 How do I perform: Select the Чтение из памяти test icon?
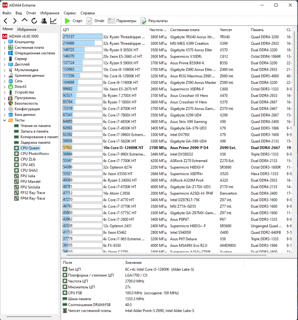coord(16,126)
